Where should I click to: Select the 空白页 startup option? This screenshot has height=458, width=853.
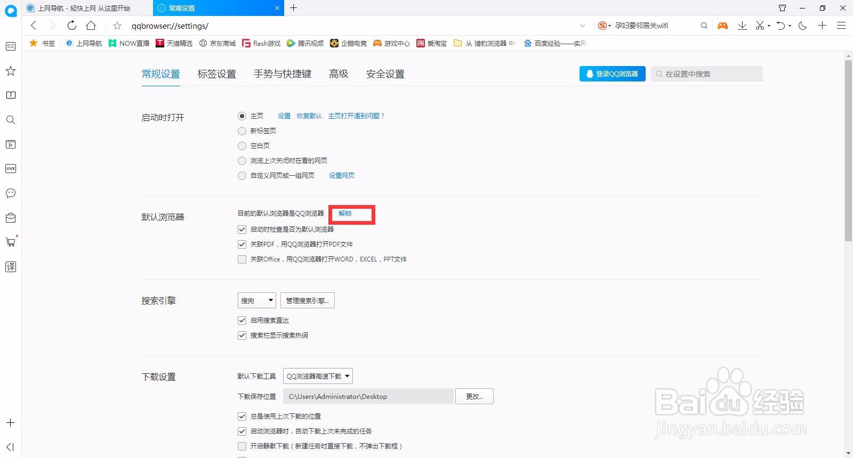(x=242, y=145)
